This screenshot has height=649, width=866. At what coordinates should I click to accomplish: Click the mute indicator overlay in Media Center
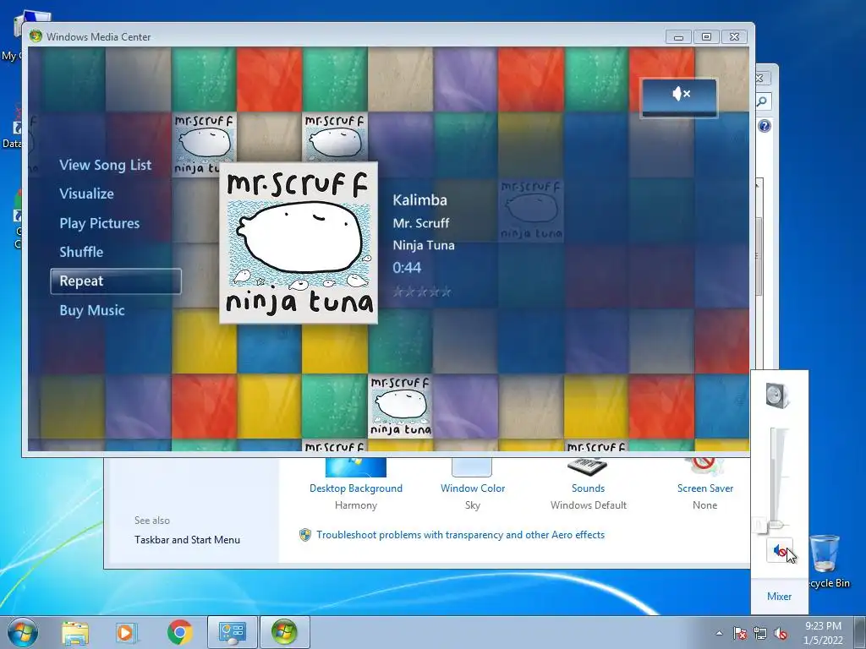679,97
